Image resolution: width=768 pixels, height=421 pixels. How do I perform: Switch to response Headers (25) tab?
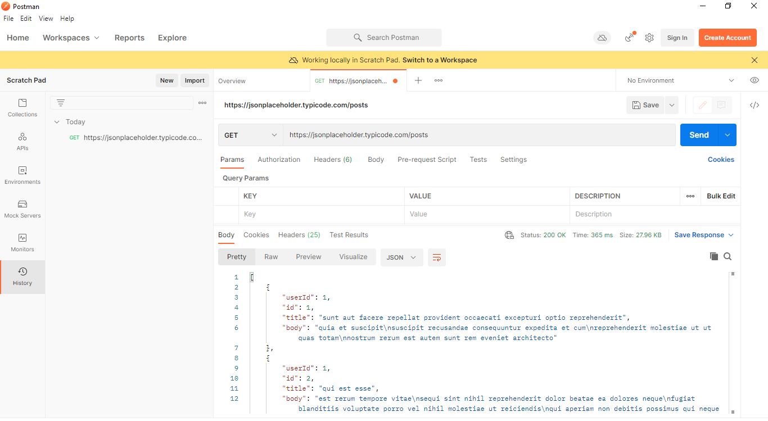(x=299, y=235)
